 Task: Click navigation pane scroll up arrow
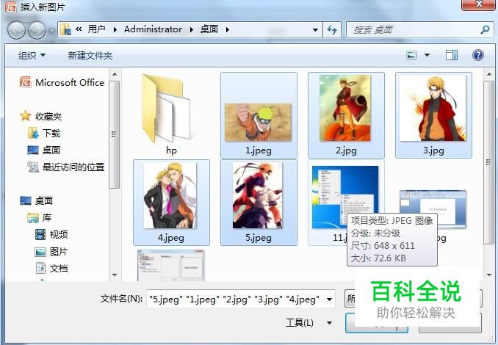point(115,75)
